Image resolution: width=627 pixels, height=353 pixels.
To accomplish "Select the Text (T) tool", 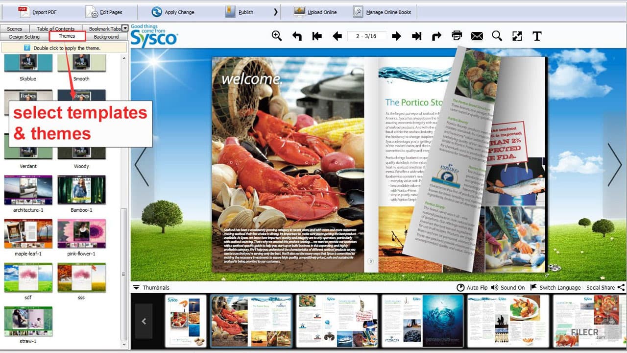I will pyautogui.click(x=537, y=36).
